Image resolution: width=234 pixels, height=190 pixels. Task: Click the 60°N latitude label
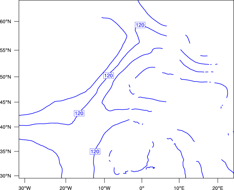point(6,22)
